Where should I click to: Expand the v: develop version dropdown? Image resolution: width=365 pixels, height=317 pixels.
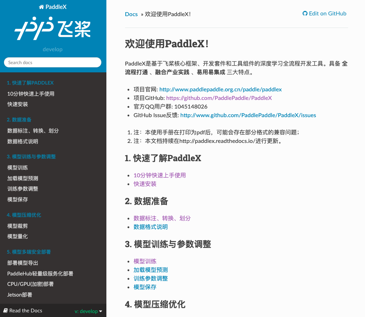click(x=88, y=311)
